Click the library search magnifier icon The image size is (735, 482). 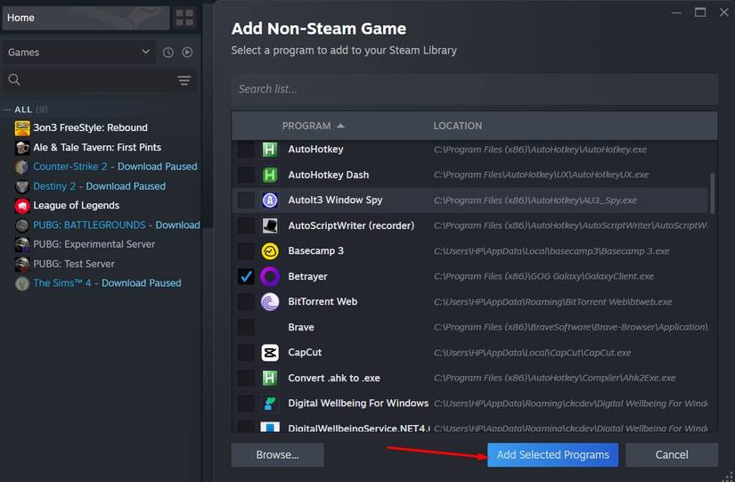[14, 79]
